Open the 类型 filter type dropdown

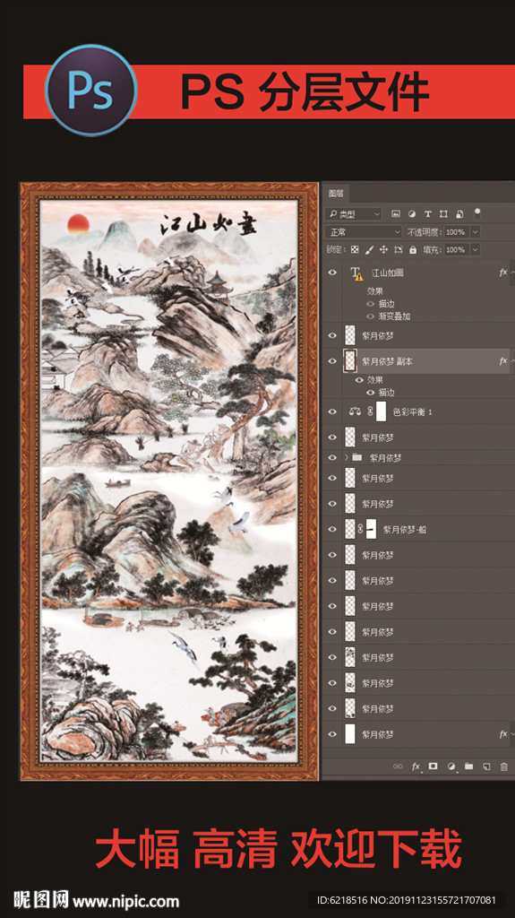pyautogui.click(x=354, y=214)
